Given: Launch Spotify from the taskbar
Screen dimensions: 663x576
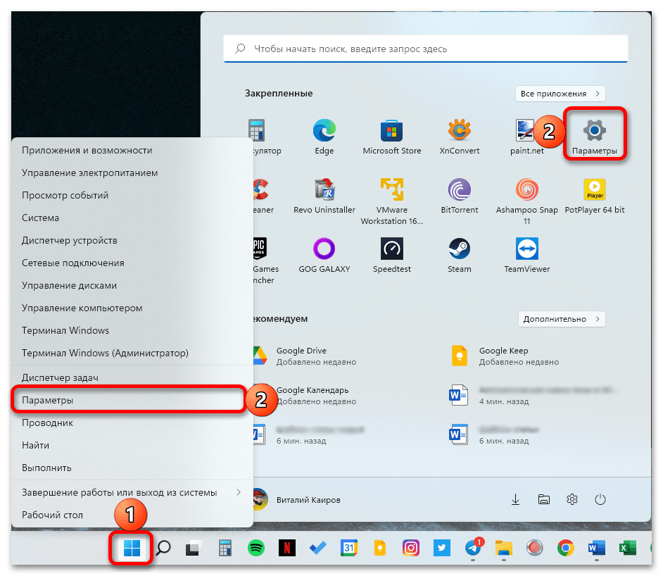Looking at the screenshot, I should [x=255, y=548].
